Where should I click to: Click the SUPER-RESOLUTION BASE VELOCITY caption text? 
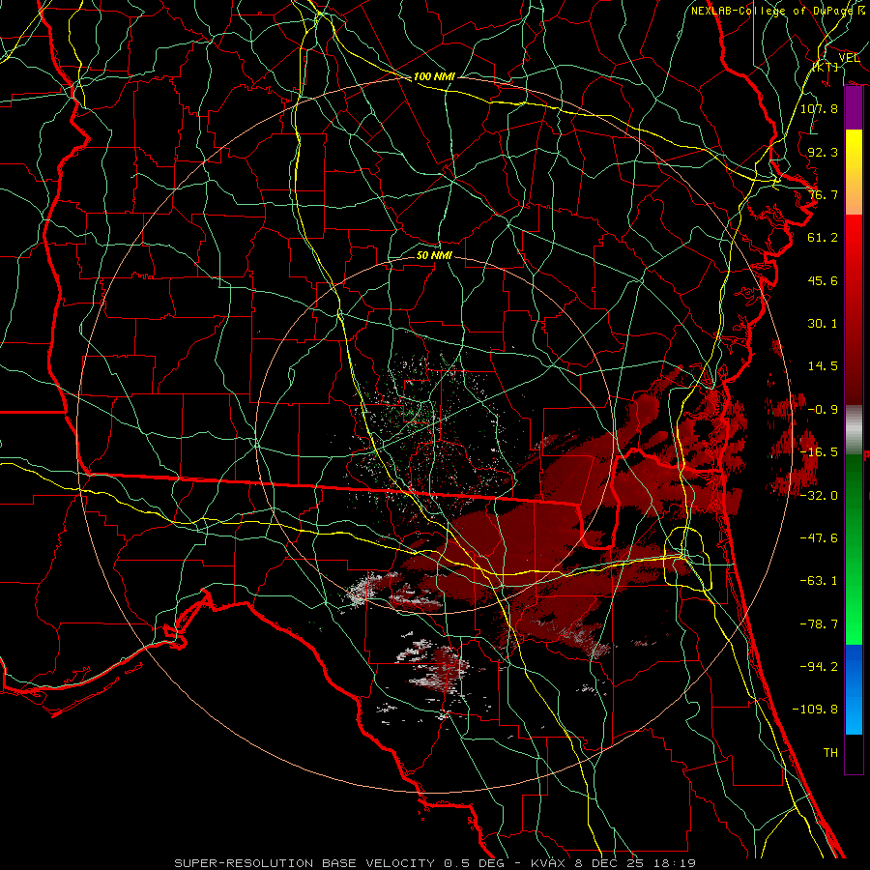click(306, 863)
